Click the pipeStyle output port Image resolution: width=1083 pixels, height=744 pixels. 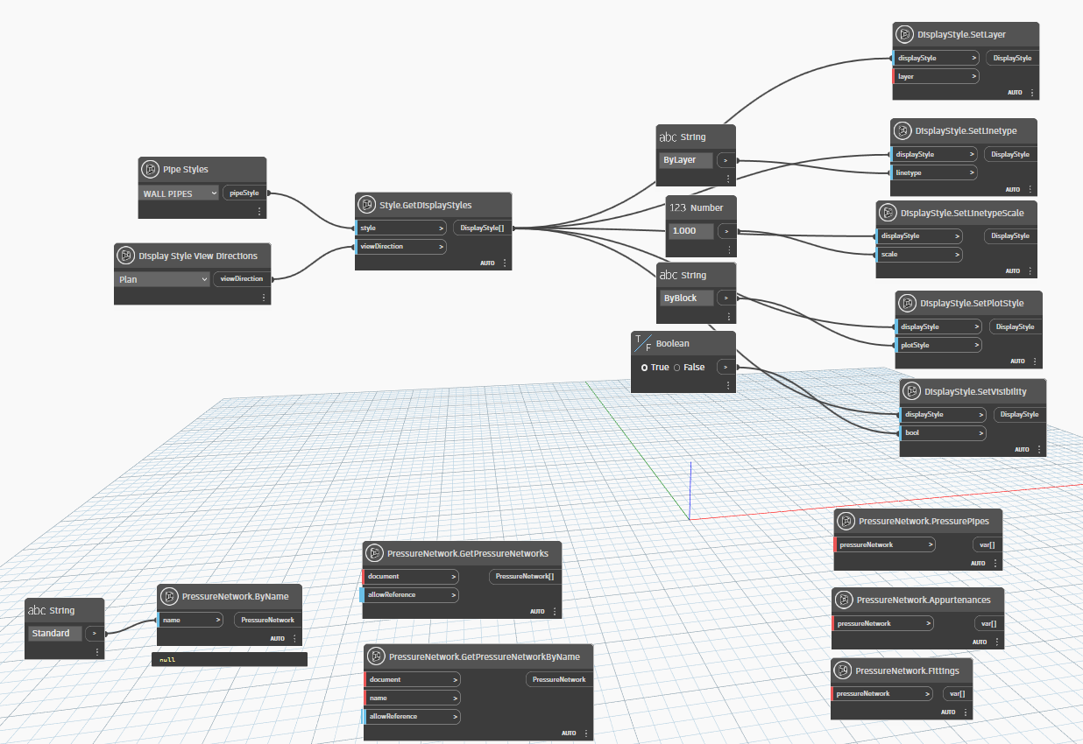click(x=244, y=193)
